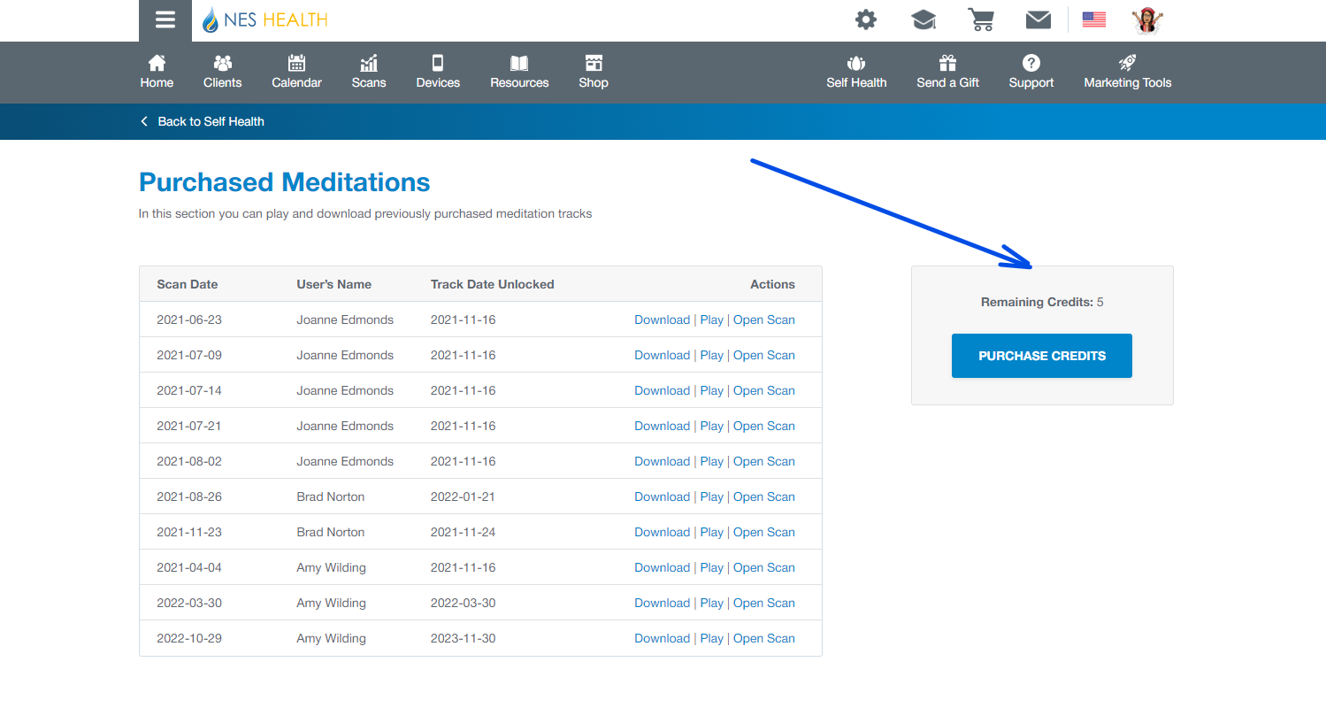Download the 2021-06-23 Joanne Edmonds track
1326x708 pixels.
(662, 319)
